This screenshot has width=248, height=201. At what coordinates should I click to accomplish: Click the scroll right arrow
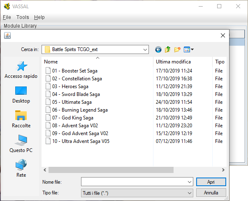coord(223,170)
